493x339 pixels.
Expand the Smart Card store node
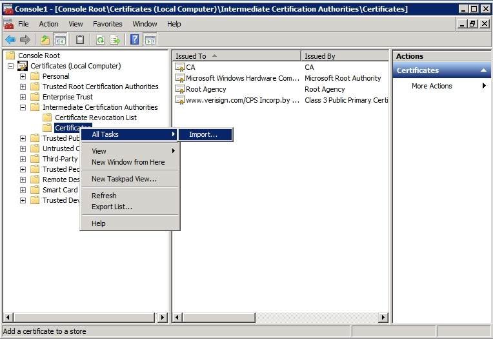23,190
